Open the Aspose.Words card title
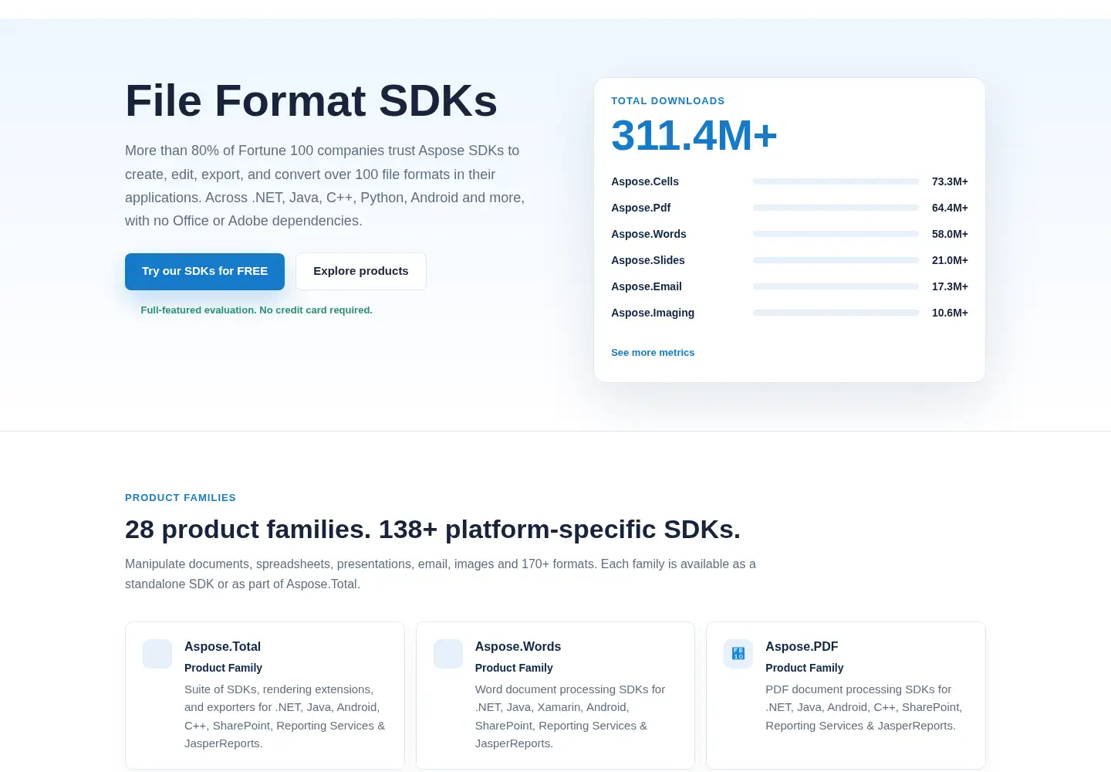Image resolution: width=1111 pixels, height=772 pixels. click(518, 647)
